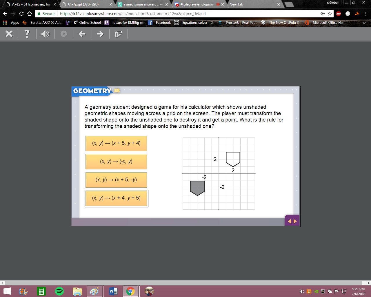
Task: Advance to next lesson page with right arrow
Action: coord(100,34)
